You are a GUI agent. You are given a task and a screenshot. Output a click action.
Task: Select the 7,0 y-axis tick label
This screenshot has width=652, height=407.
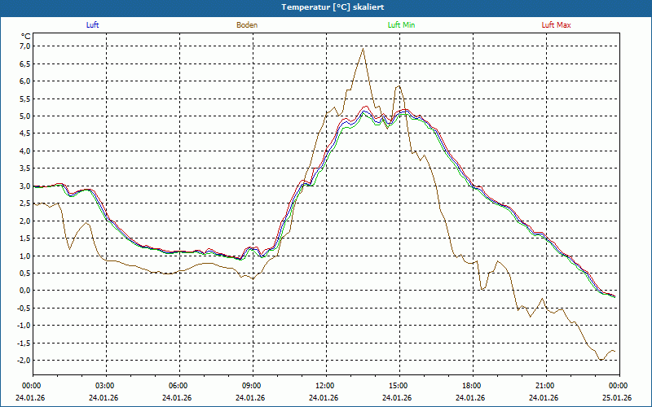(x=24, y=46)
